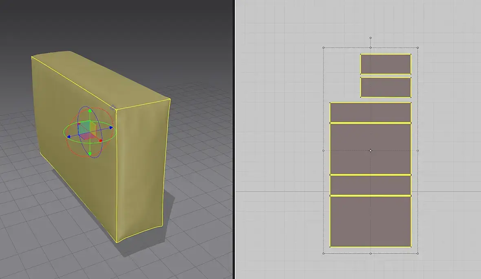The width and height of the screenshot is (481, 279).
Task: Click the bottom-center selection box handle
Action: point(371,253)
